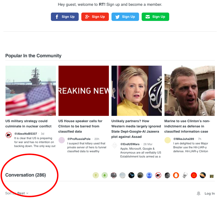Click the small square gold avatar
The width and height of the screenshot is (218, 198).
(x=212, y=176)
